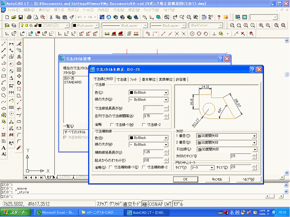
Task: Switch to the 許容差 tab
Action: tap(181, 80)
